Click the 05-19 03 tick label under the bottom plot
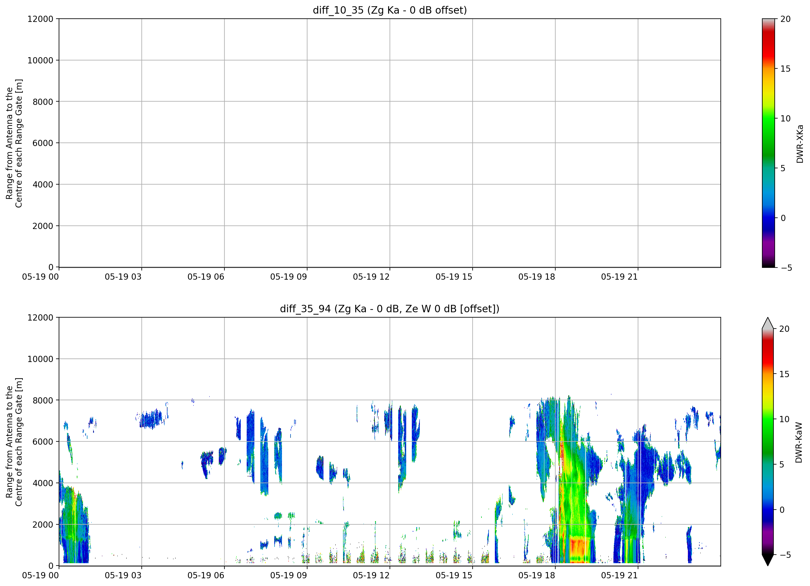The image size is (810, 586). click(x=123, y=575)
